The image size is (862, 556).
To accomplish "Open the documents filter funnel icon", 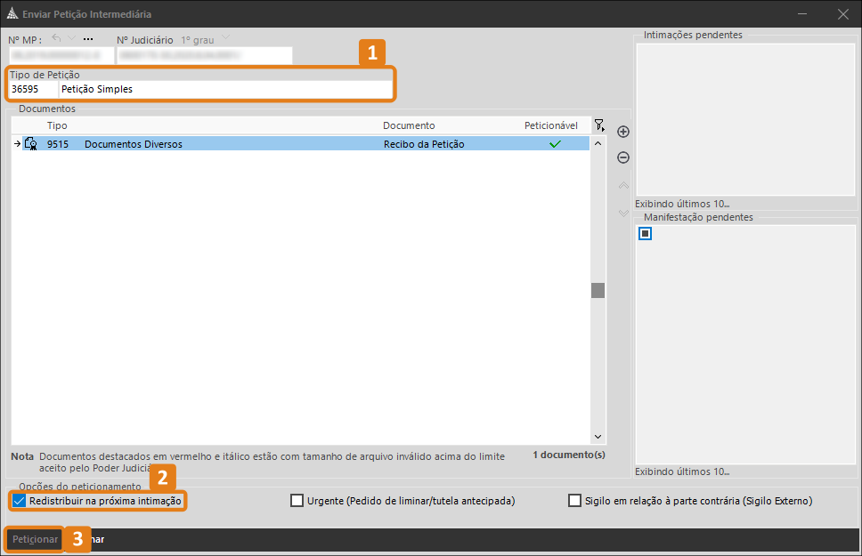I will [x=599, y=125].
